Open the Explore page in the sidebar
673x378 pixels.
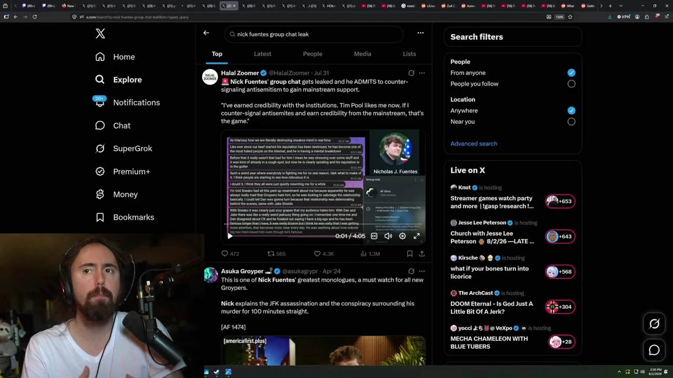(x=119, y=80)
